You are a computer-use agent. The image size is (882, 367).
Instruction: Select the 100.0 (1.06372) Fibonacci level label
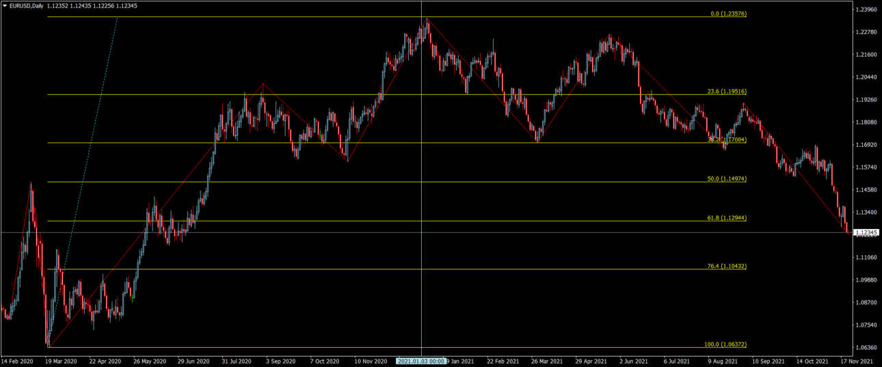(x=725, y=345)
